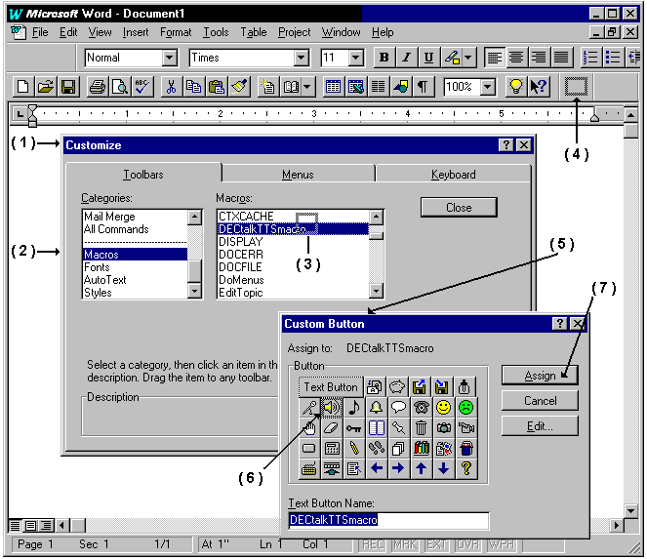This screenshot has width=647, height=559.
Task: Cut selection with the scissors icon
Action: 171,87
